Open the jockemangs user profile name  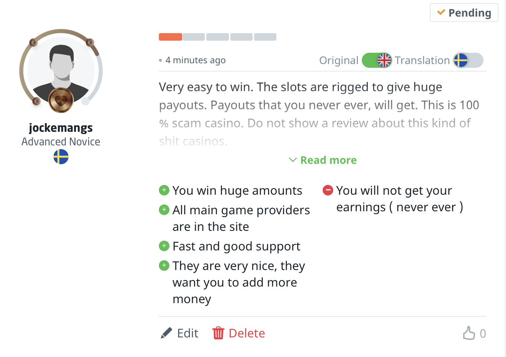pos(61,128)
